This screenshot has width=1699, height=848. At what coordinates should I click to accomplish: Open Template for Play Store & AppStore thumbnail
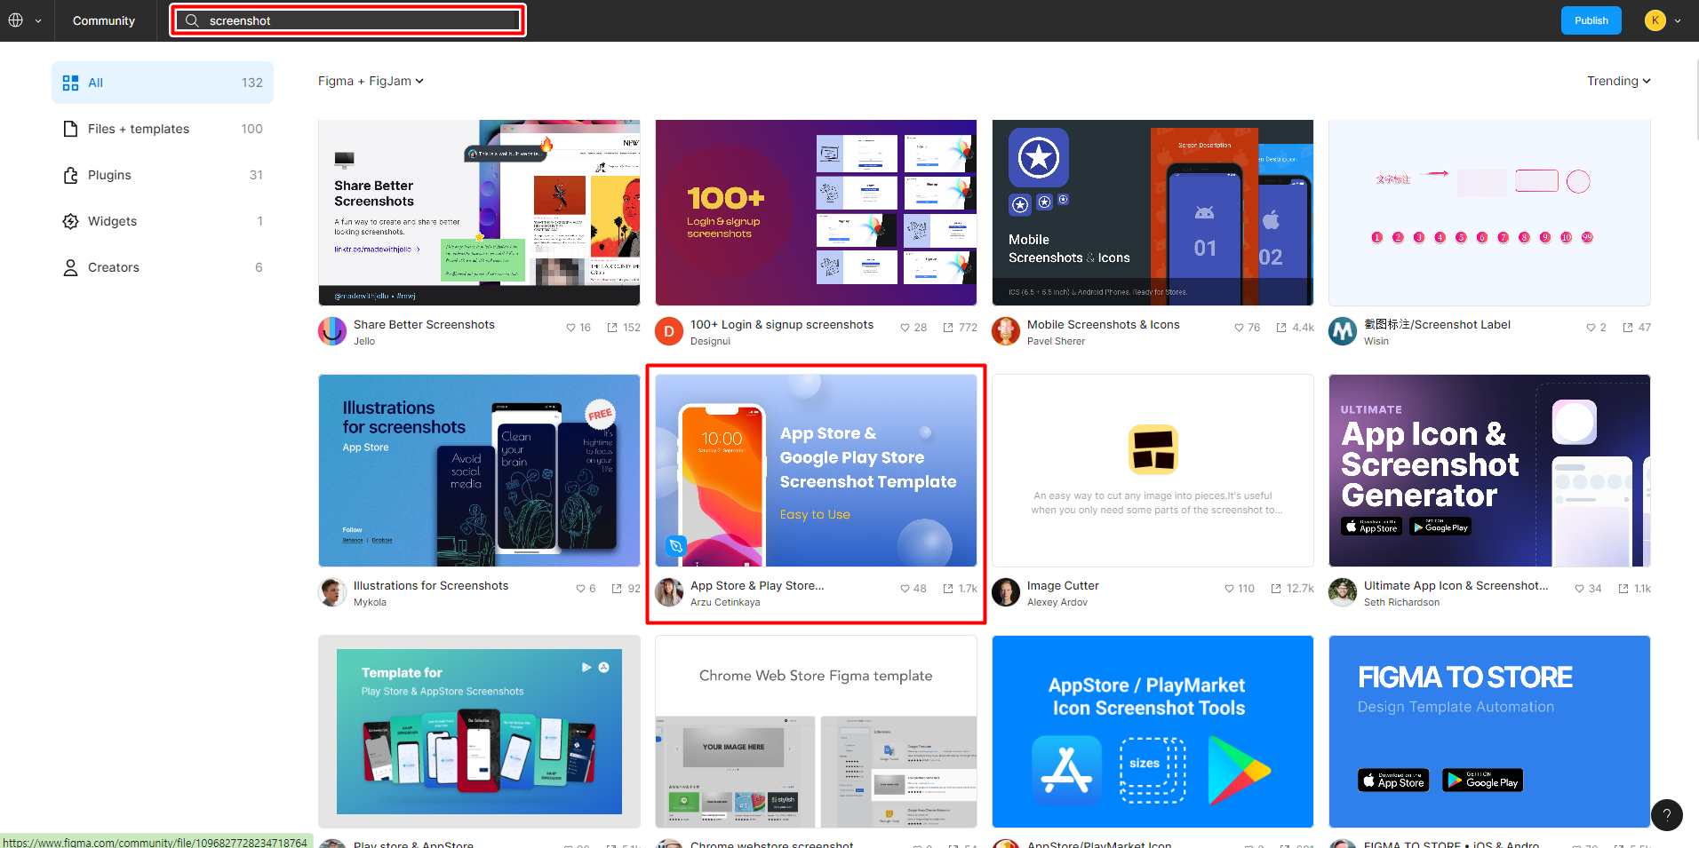(x=479, y=732)
